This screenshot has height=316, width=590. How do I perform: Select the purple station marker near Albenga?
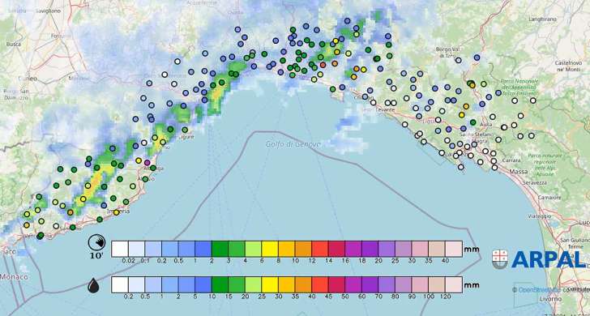coord(147,163)
